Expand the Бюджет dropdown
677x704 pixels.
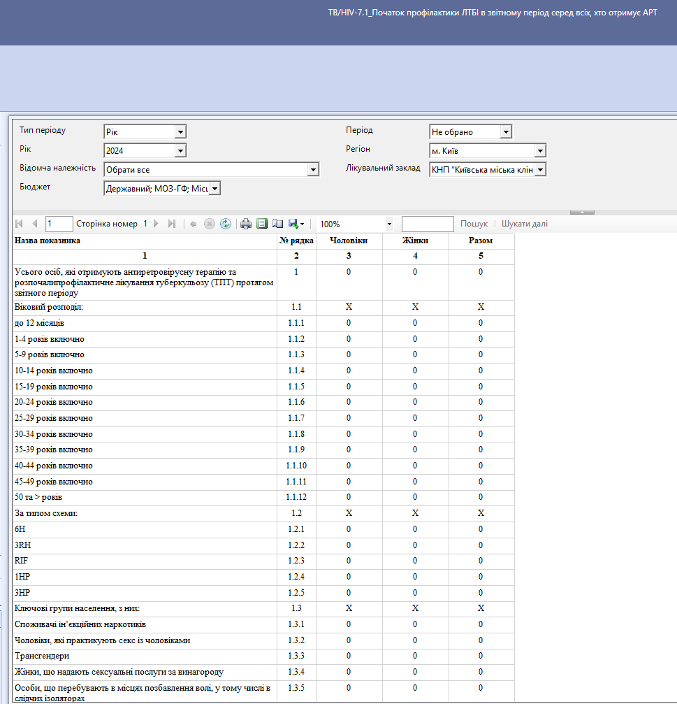(x=215, y=189)
